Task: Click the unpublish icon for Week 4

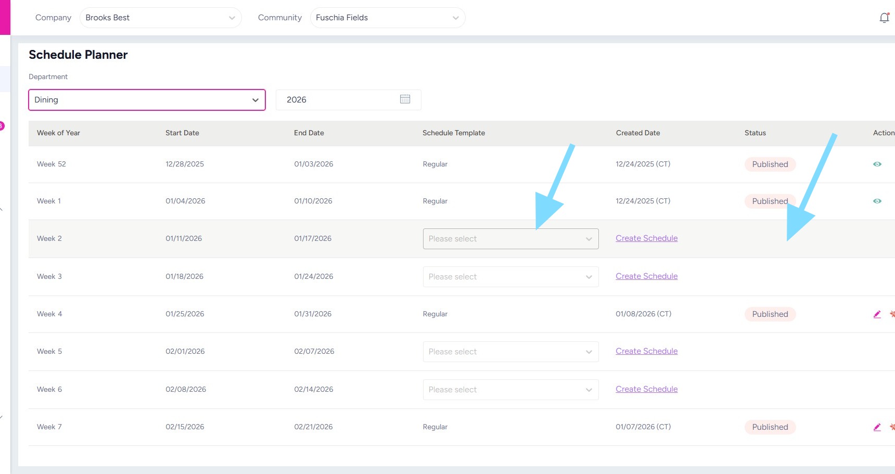Action: (892, 314)
